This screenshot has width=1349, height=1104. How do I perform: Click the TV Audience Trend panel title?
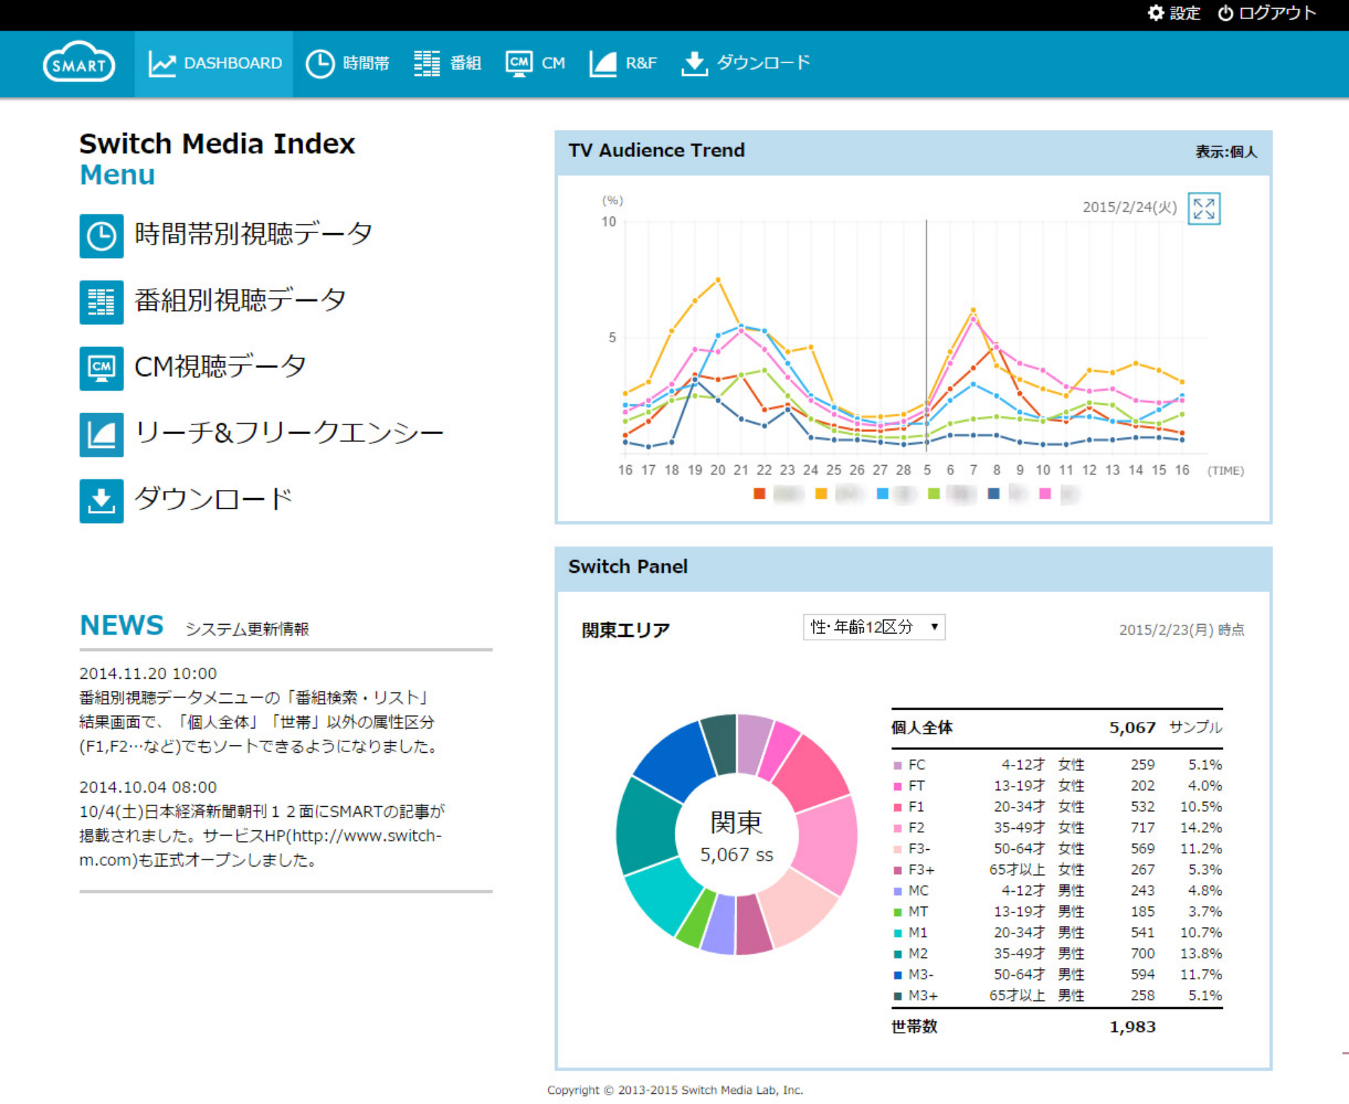click(x=656, y=150)
